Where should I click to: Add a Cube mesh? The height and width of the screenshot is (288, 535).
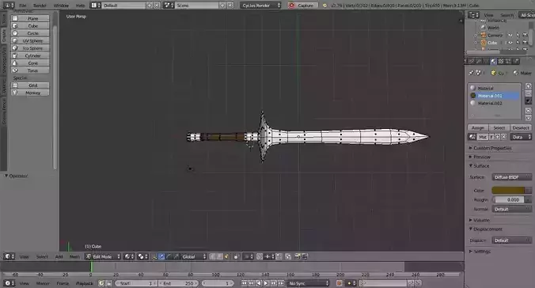30,26
